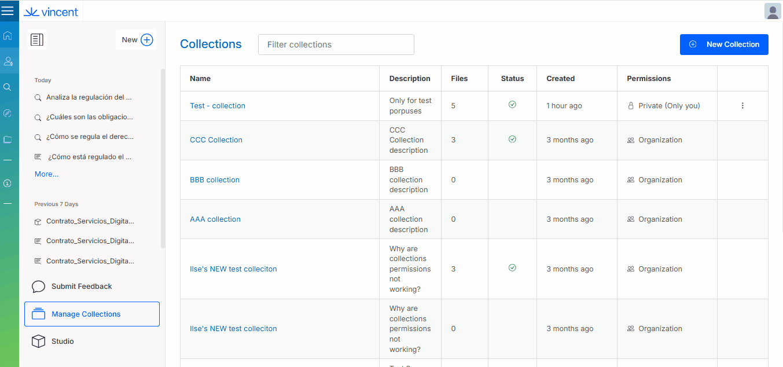Click the Vincent logo
This screenshot has height=367, width=783.
[x=51, y=12]
